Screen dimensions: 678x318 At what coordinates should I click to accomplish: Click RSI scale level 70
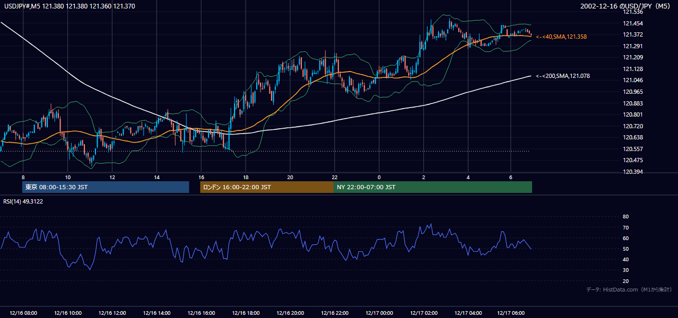pyautogui.click(x=625, y=227)
